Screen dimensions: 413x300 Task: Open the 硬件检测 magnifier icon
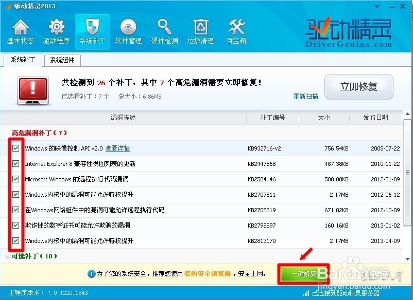pyautogui.click(x=165, y=31)
